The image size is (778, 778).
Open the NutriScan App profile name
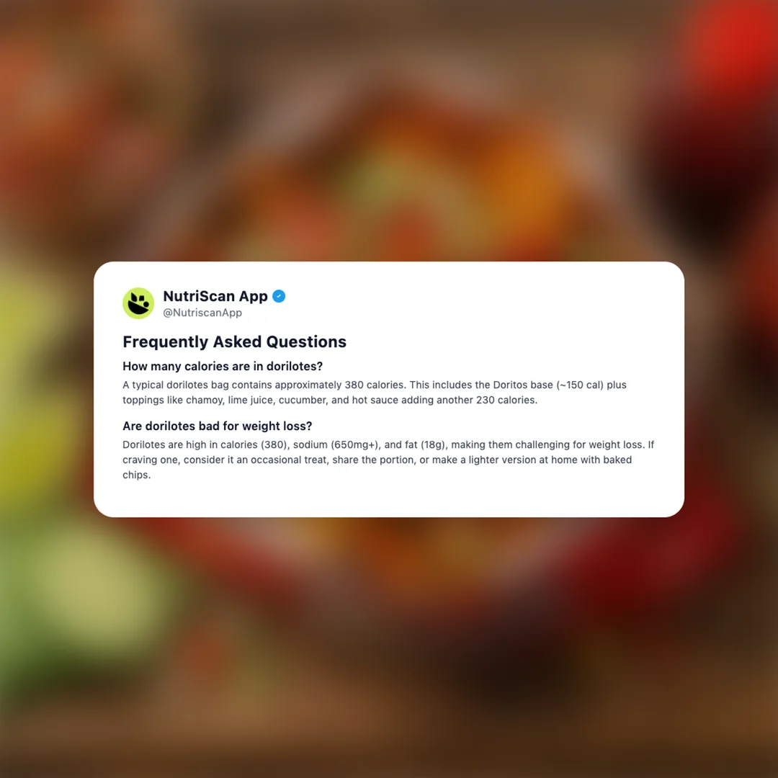point(215,296)
